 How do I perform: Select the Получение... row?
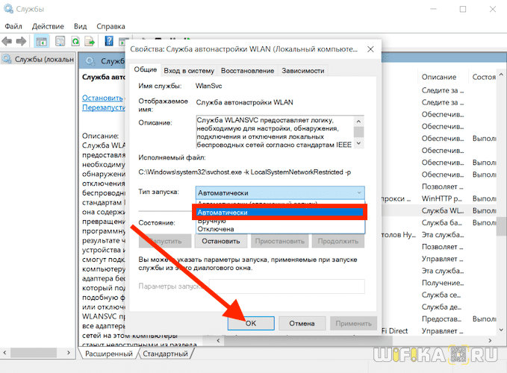442,283
